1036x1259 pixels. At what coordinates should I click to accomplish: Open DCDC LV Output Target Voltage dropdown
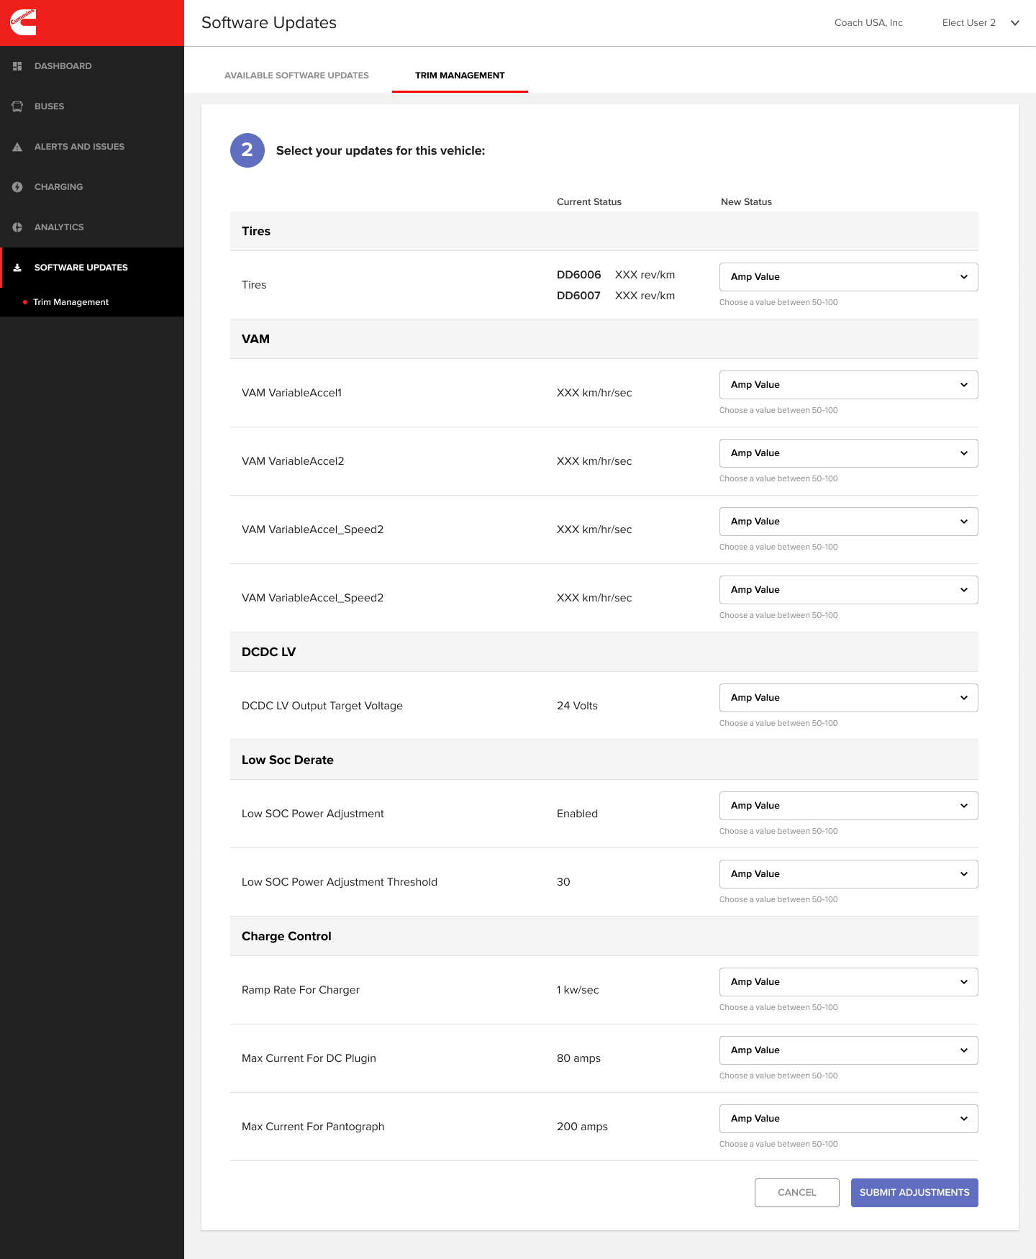pos(849,698)
